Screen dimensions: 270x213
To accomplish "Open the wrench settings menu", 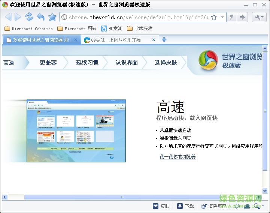I will (259, 17).
